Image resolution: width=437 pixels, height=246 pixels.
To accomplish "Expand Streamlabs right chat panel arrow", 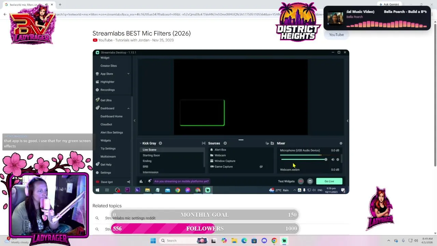I will [x=348, y=121].
